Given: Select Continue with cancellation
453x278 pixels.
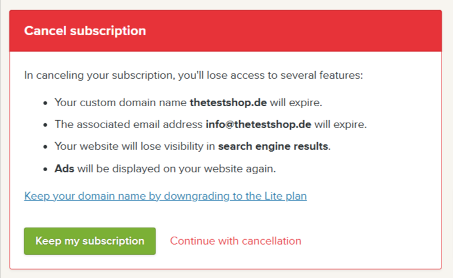Looking at the screenshot, I should tap(236, 241).
